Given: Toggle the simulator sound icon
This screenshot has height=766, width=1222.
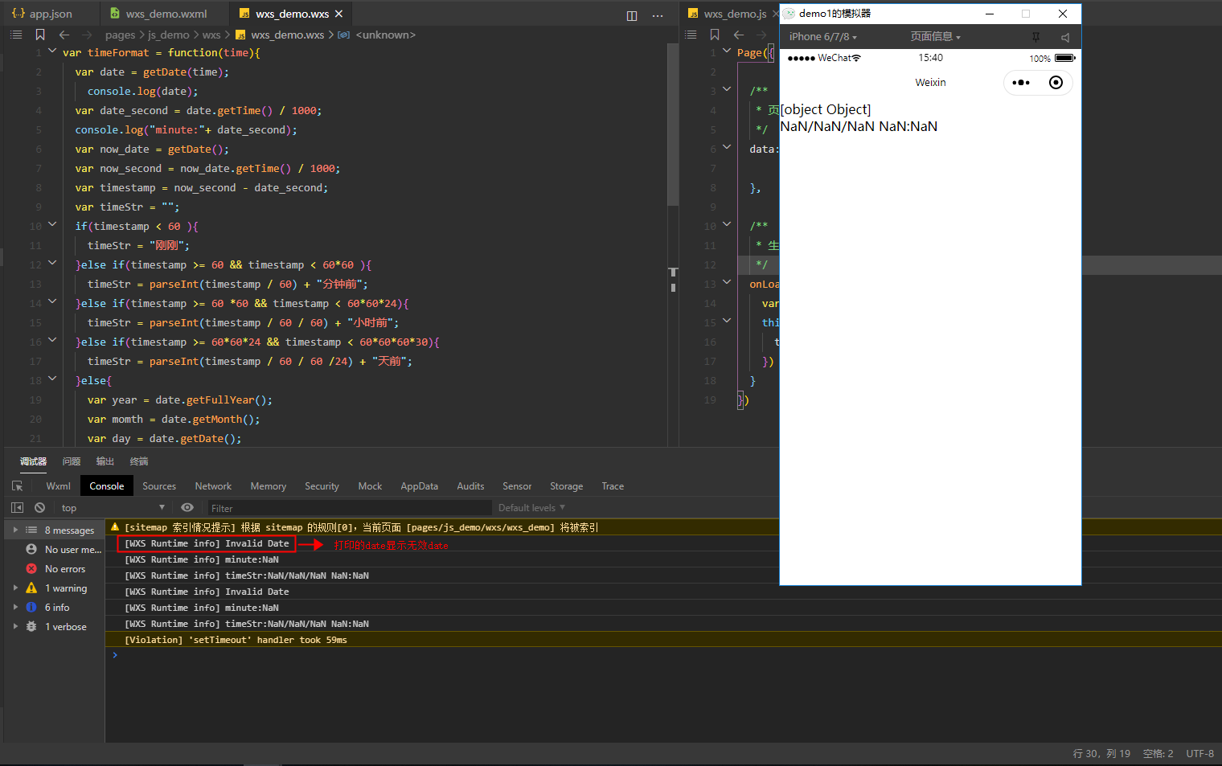Looking at the screenshot, I should [x=1065, y=37].
